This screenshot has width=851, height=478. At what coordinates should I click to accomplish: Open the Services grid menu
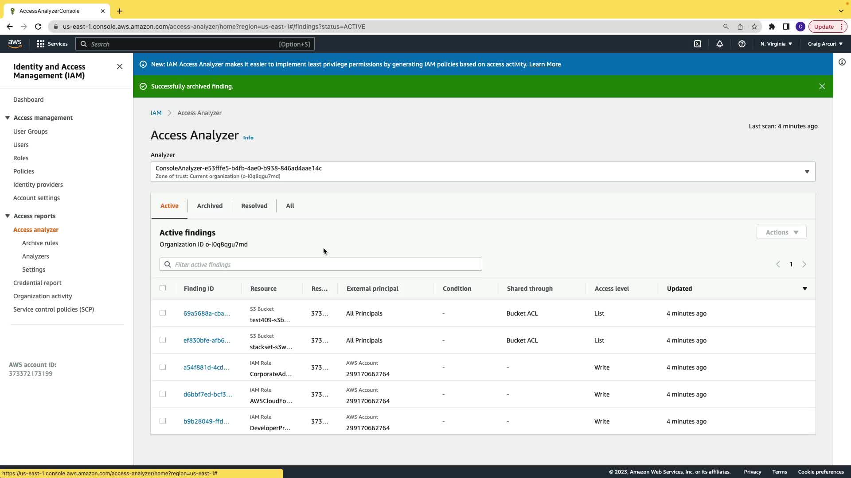[52, 44]
